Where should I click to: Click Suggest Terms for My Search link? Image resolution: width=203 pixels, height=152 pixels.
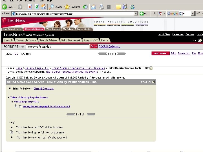tap(80, 72)
